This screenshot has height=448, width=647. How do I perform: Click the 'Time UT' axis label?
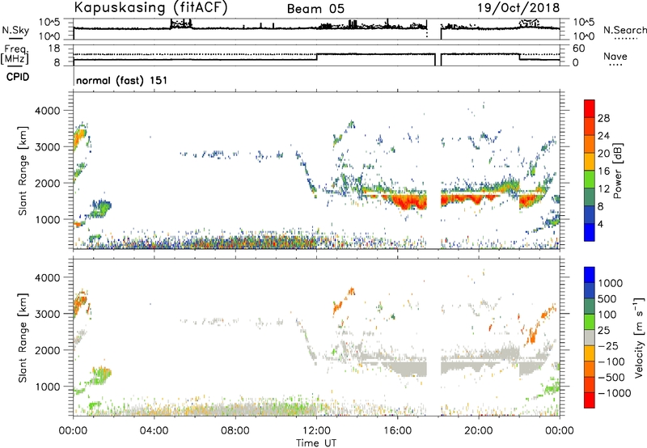[316, 443]
